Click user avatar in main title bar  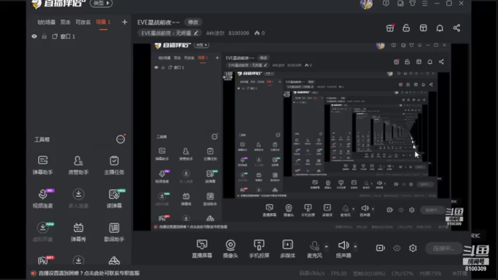pyautogui.click(x=366, y=4)
